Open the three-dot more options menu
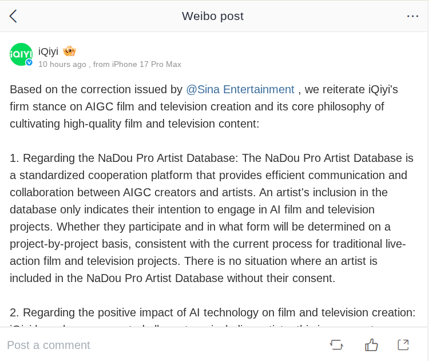This screenshot has width=429, height=361. (412, 16)
